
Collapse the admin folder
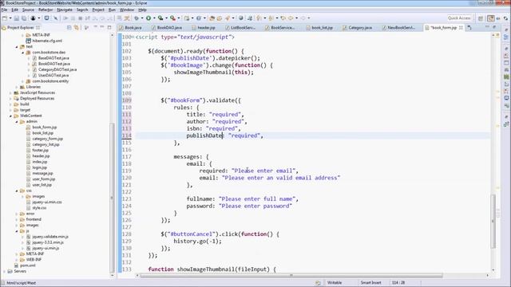17,122
